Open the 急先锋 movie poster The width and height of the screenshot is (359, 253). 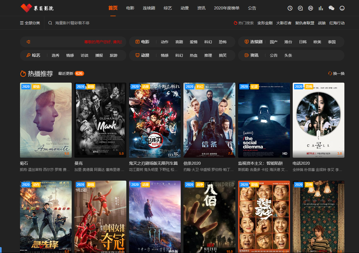click(x=46, y=217)
